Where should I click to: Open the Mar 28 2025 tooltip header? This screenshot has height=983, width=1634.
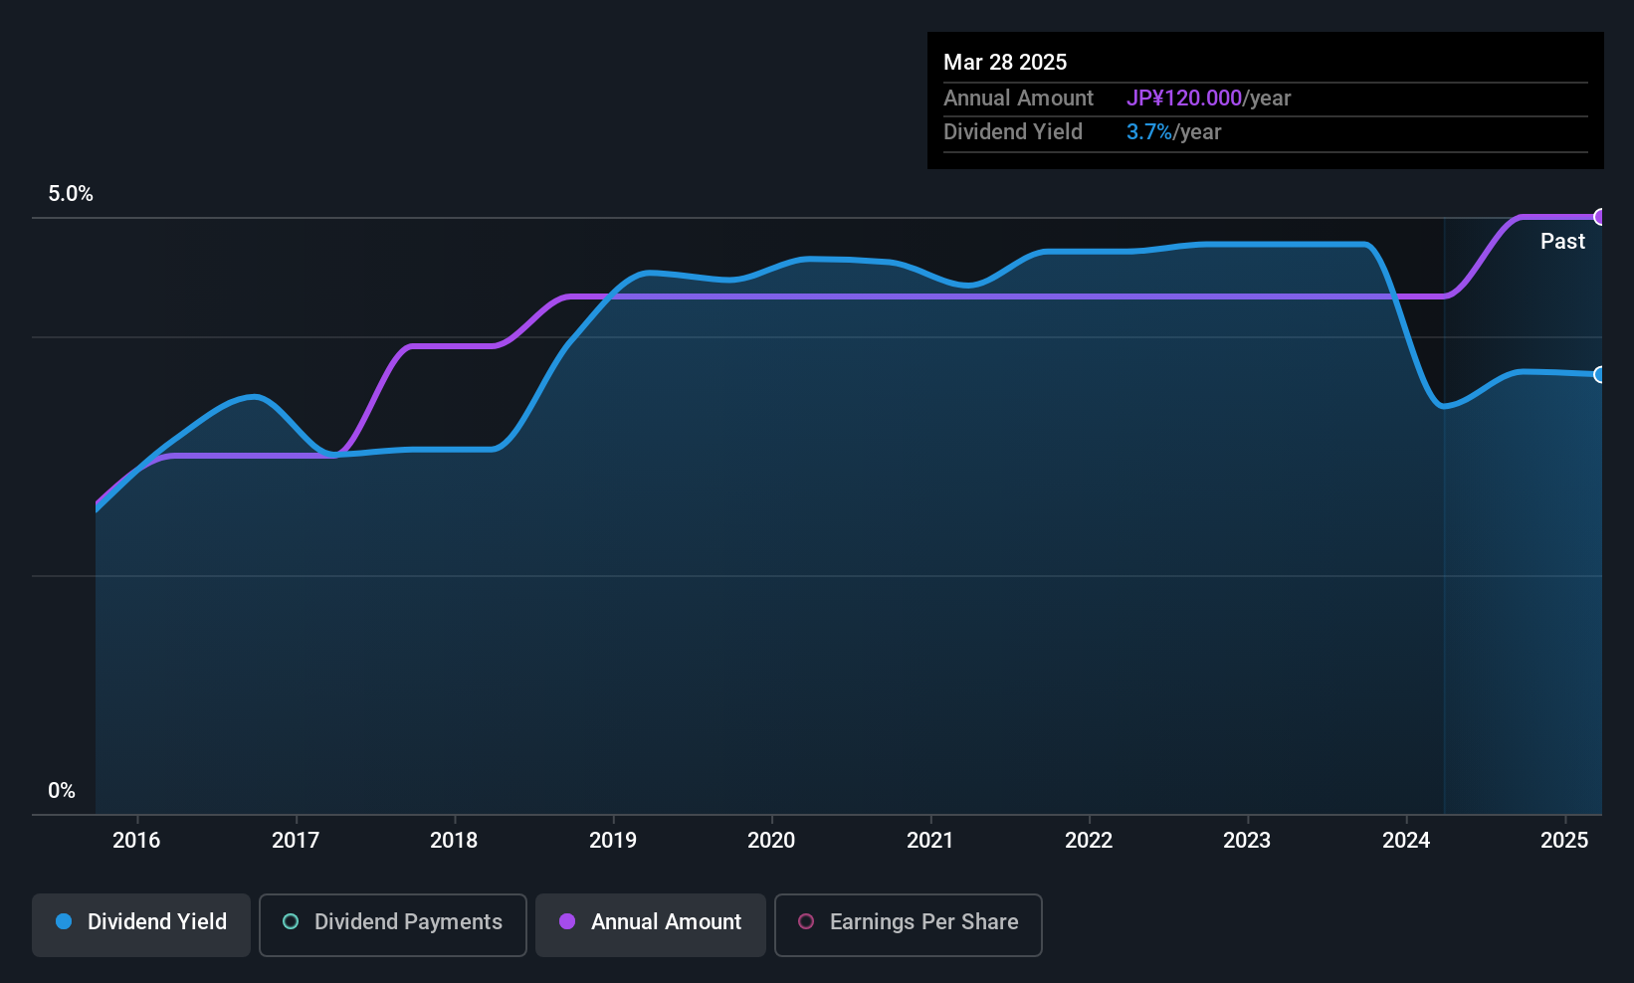1005,62
